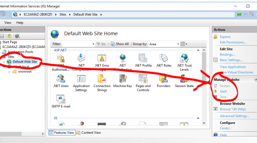257x143 pixels.
Task: Expand the Default Web Site tree node
Action: 4,62
